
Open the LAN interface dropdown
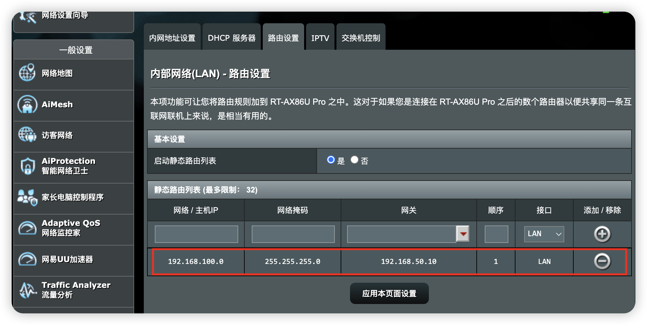click(x=544, y=234)
